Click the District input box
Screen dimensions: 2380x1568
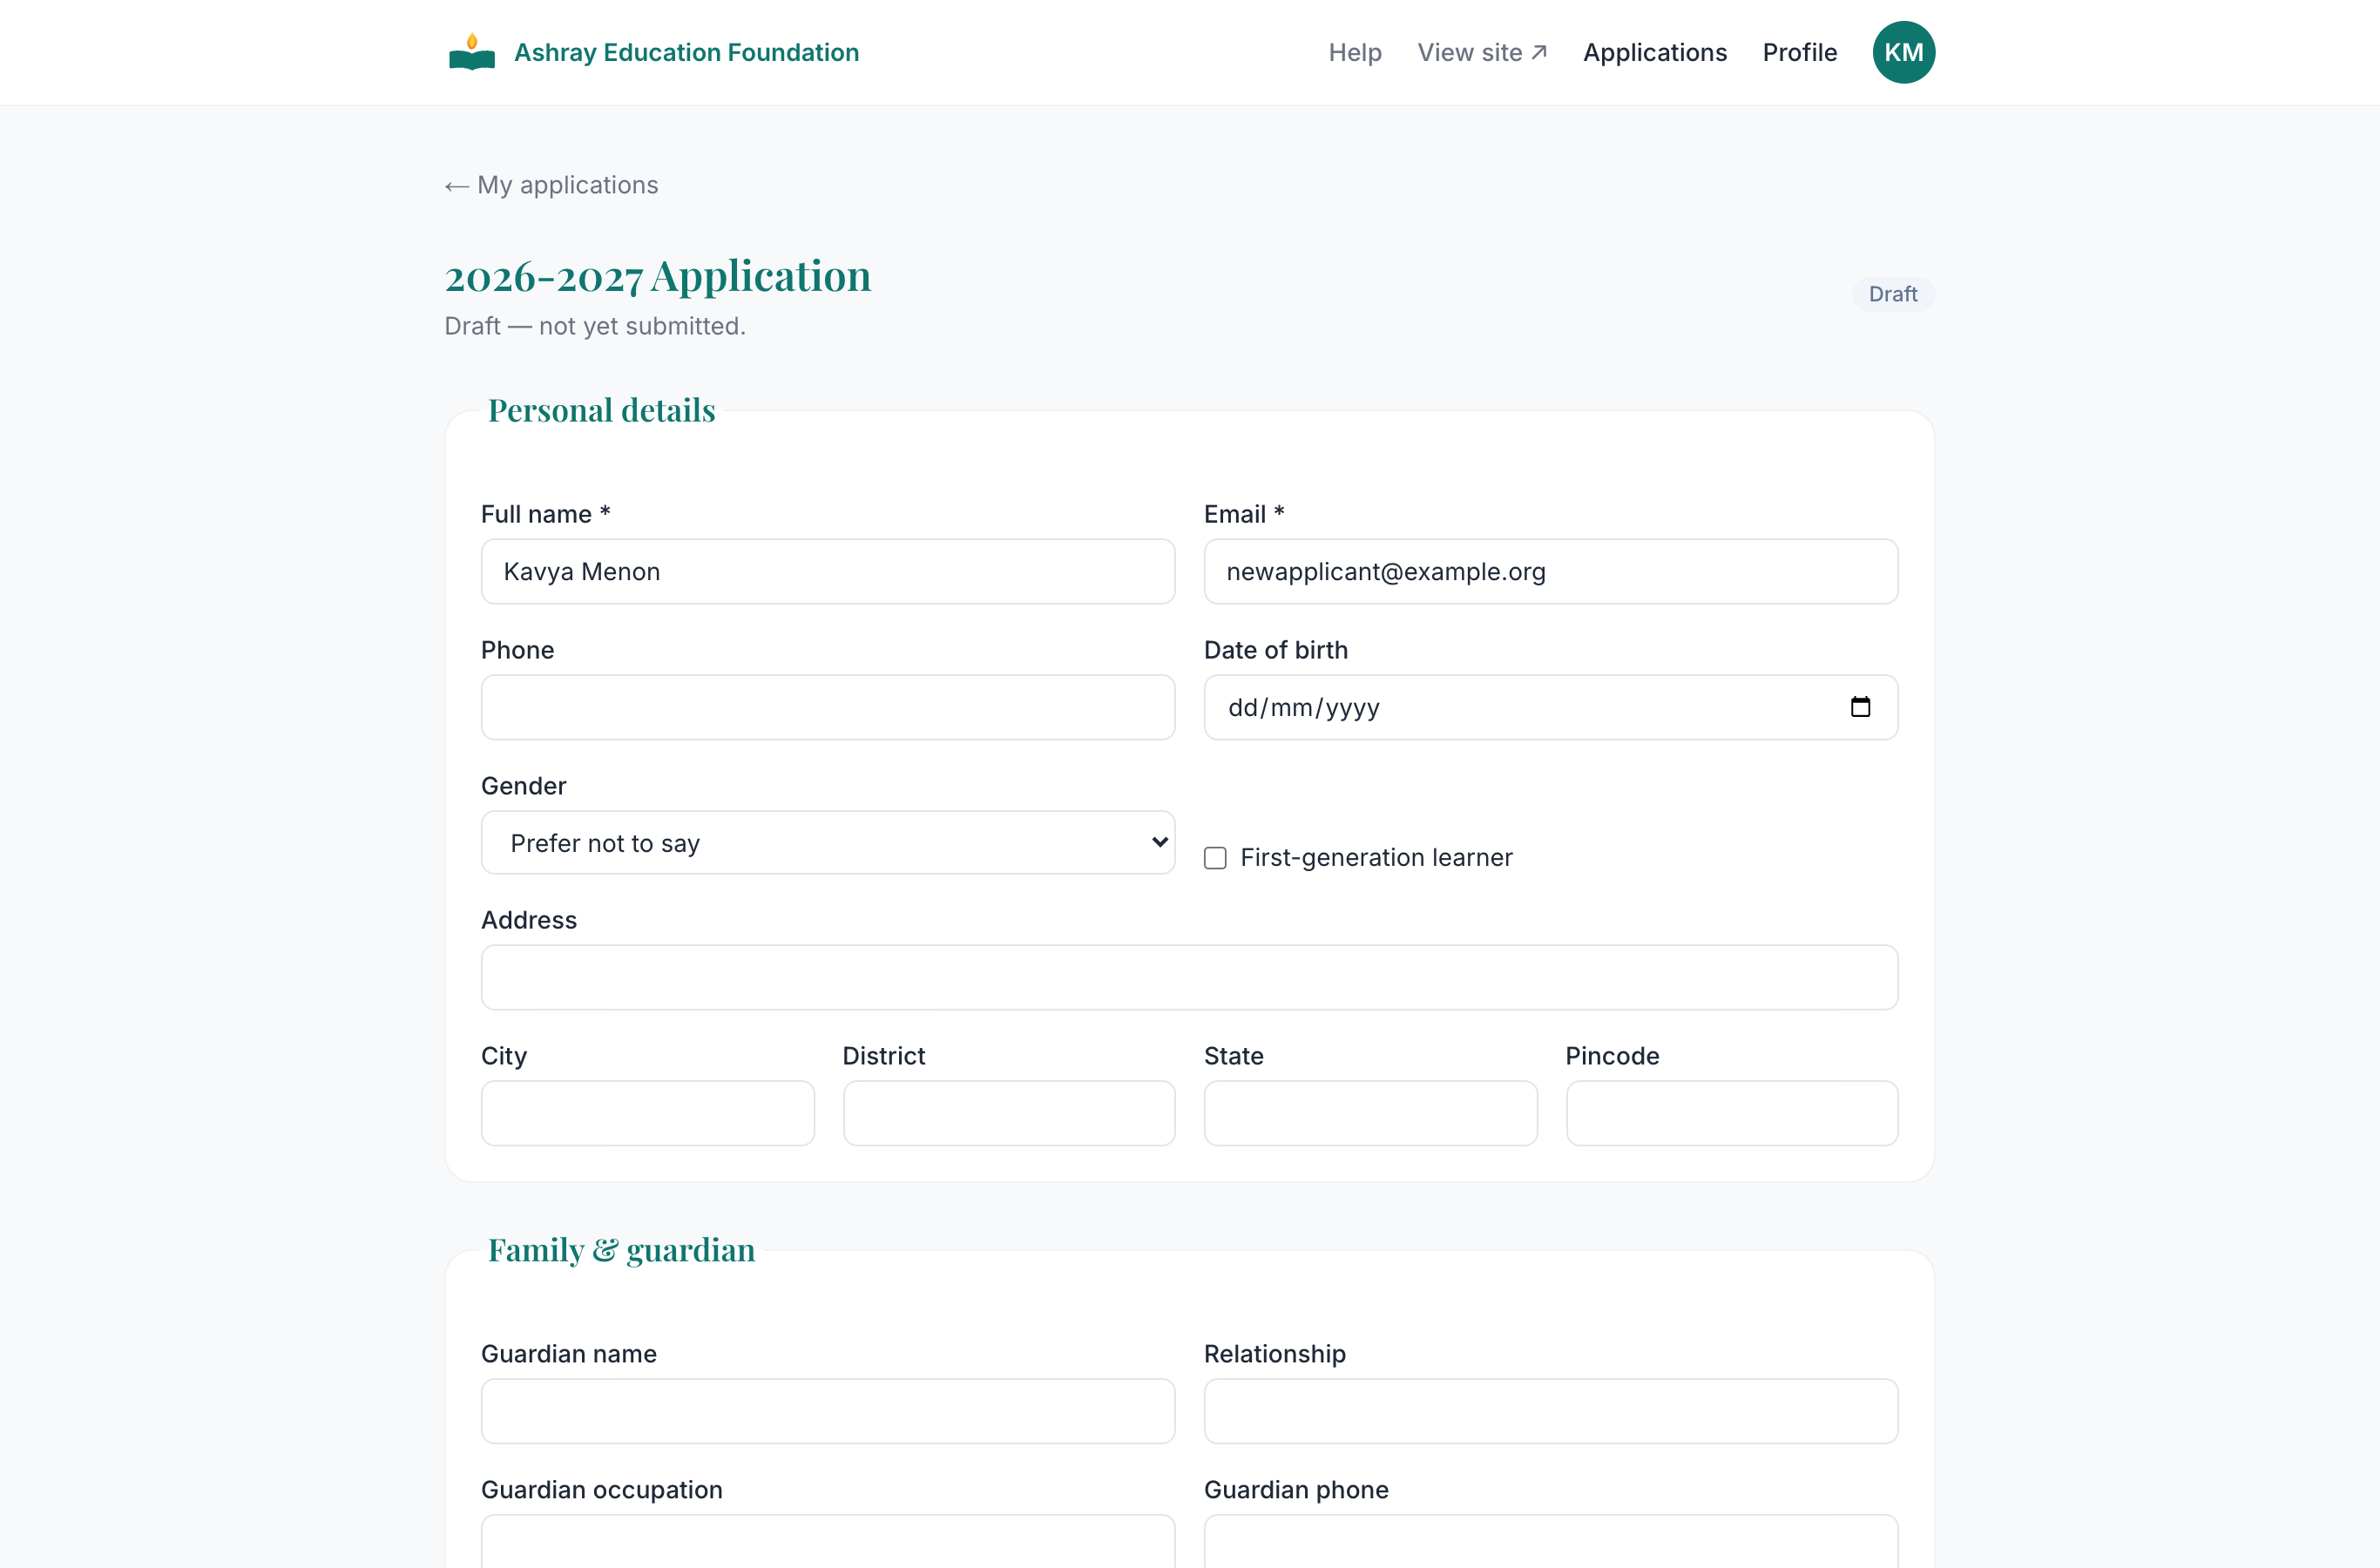pyautogui.click(x=1009, y=1113)
